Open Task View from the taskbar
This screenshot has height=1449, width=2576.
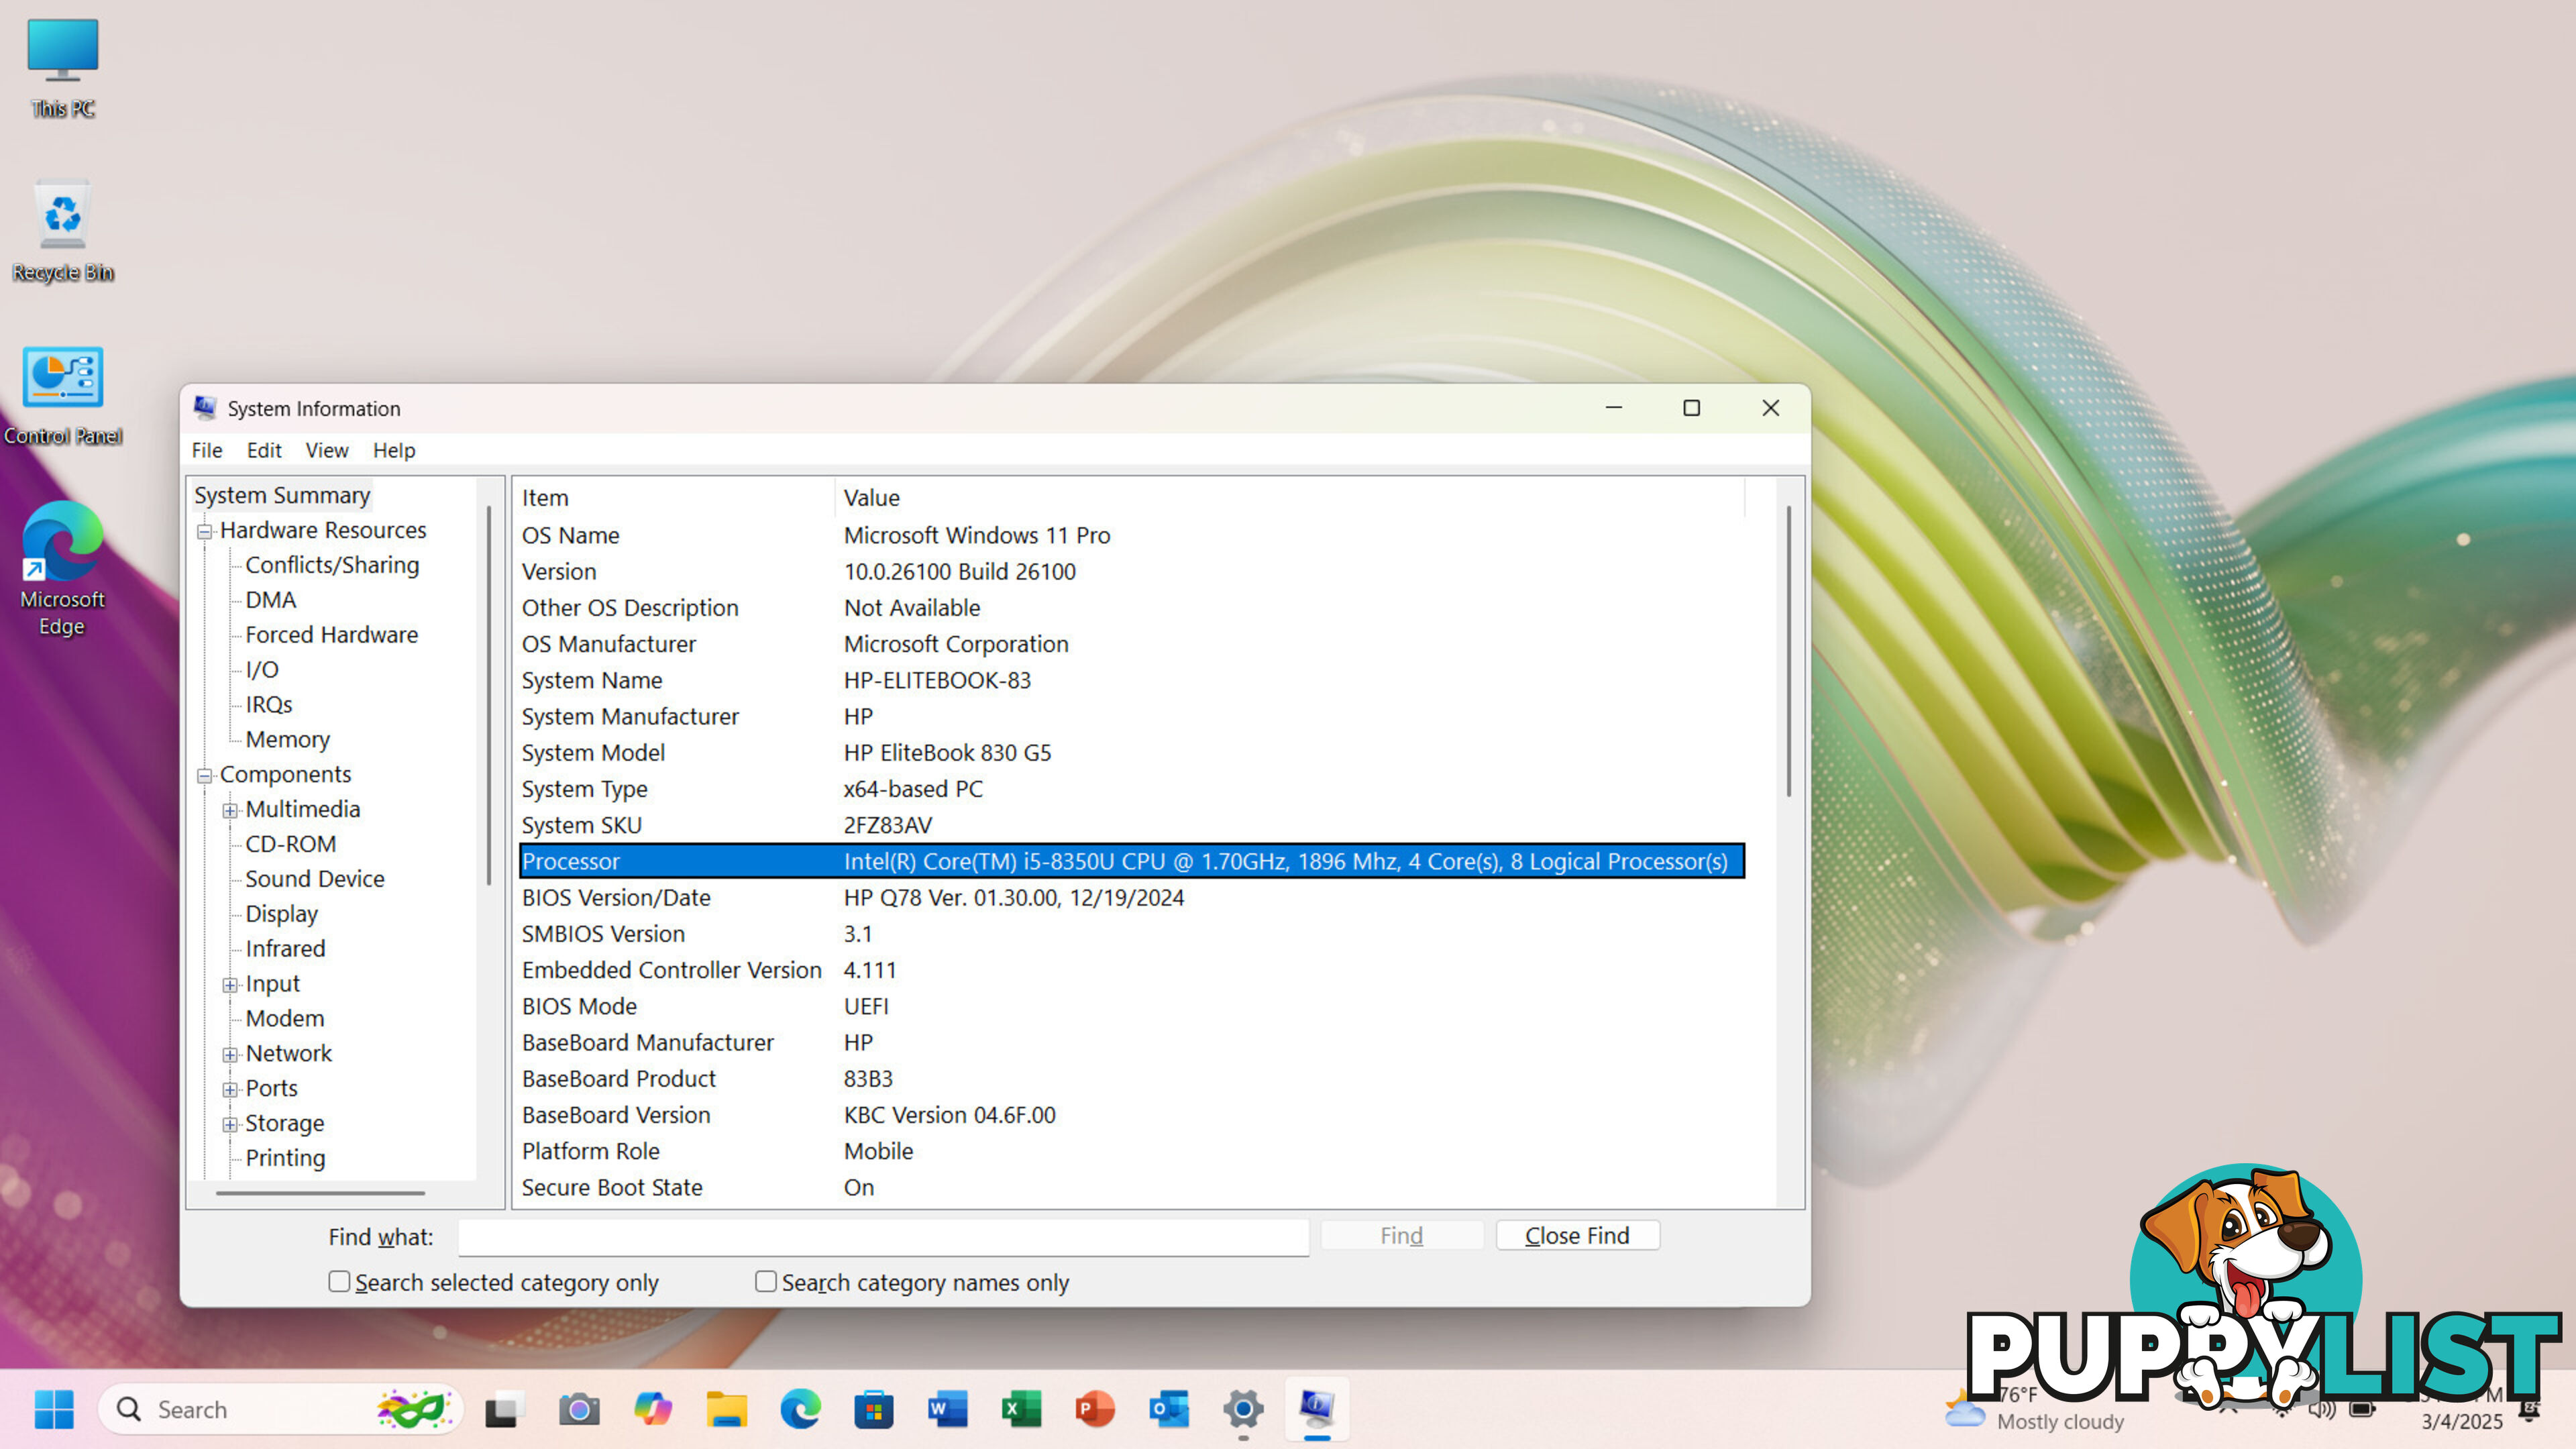coord(505,1409)
